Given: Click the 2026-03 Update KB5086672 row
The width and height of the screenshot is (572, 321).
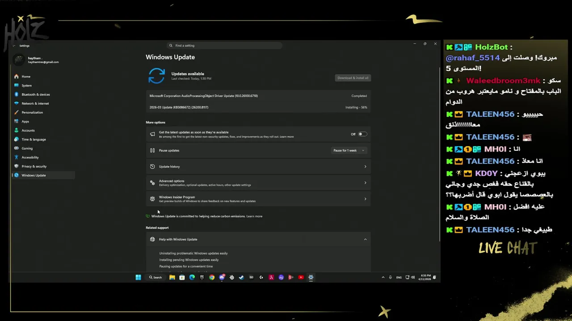Looking at the screenshot, I should [258, 107].
